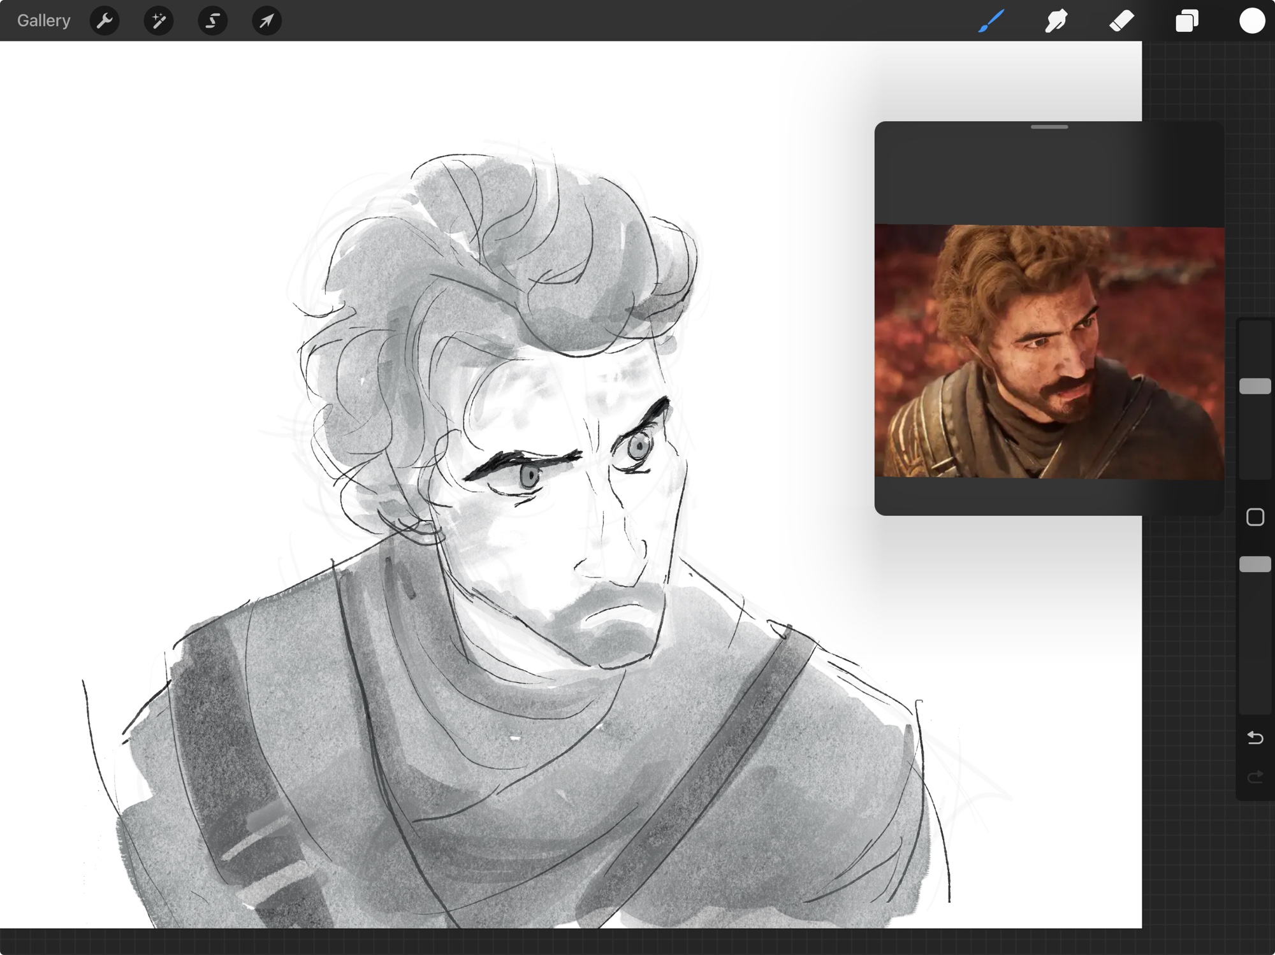Image resolution: width=1275 pixels, height=955 pixels.
Task: Open the active color picker circle
Action: coord(1252,21)
